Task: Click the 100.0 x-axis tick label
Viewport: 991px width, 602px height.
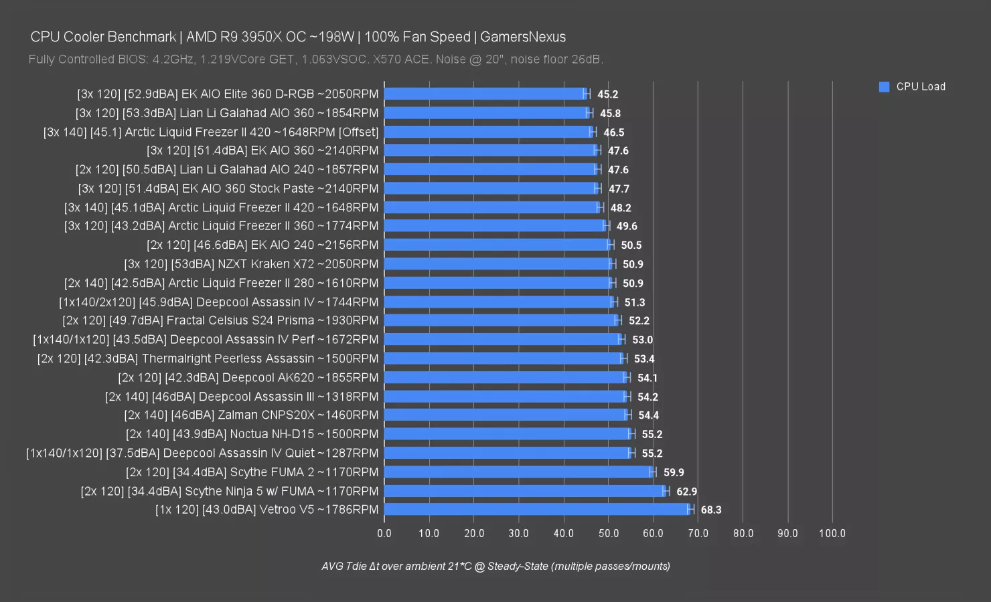Action: [832, 533]
